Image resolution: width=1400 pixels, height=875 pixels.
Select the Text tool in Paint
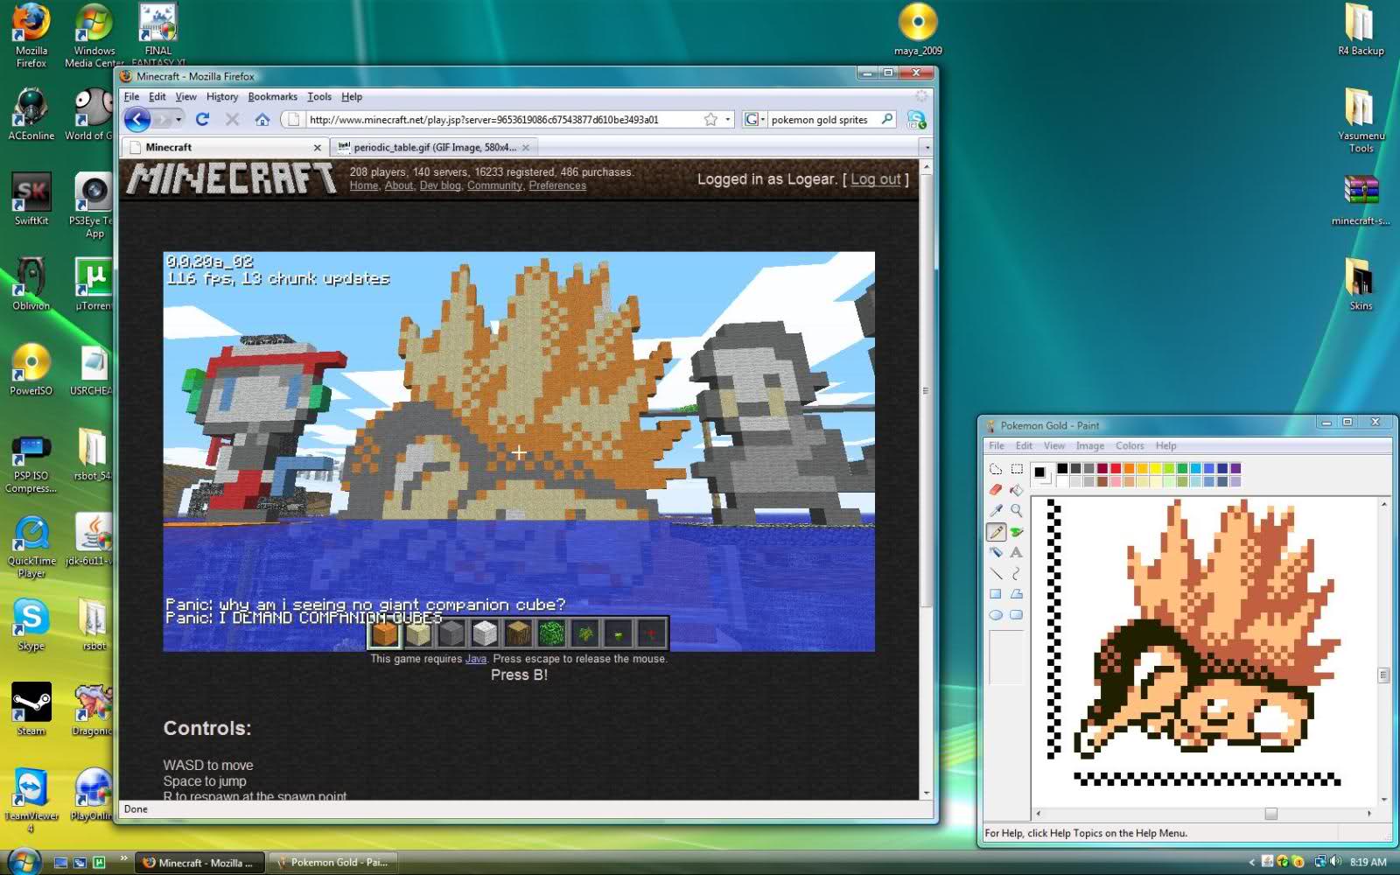(x=1017, y=552)
